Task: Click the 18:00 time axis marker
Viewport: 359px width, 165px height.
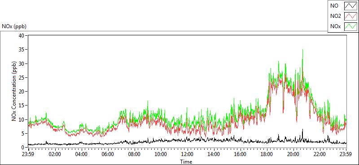Action: tap(267, 154)
